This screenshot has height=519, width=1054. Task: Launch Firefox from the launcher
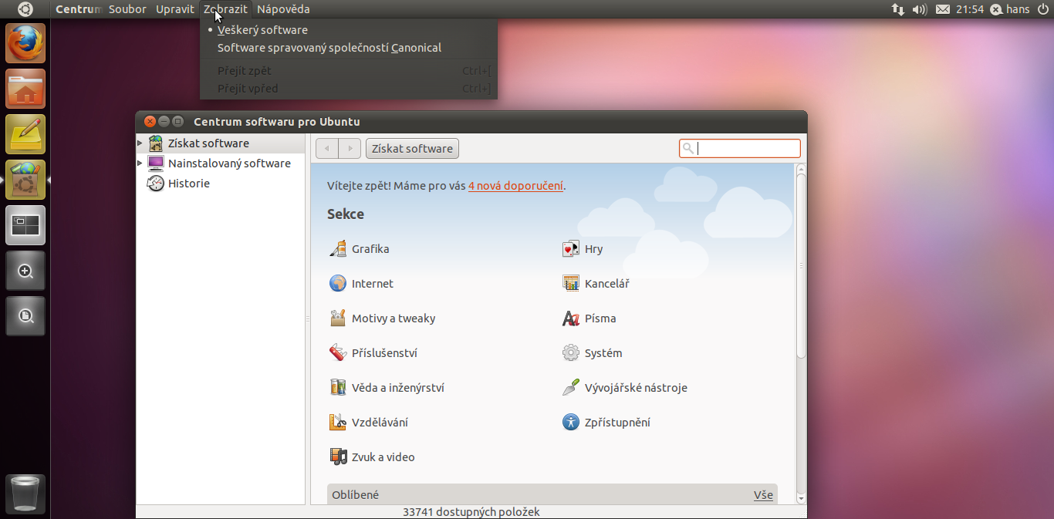tap(26, 43)
